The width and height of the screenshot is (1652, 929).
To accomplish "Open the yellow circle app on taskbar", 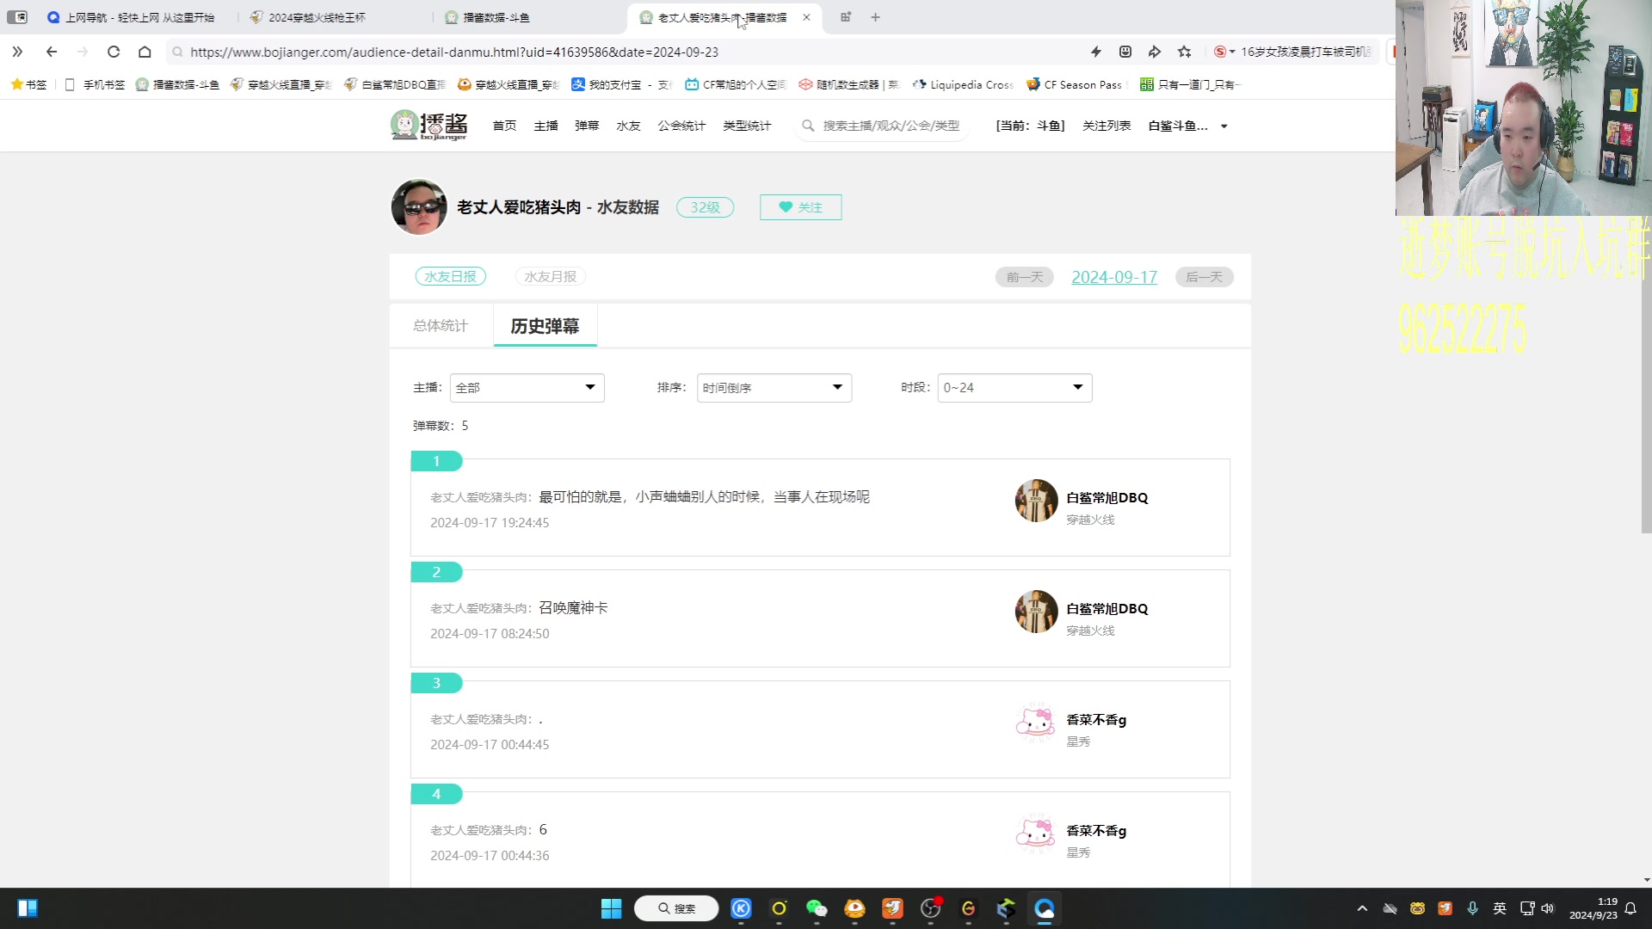I will [779, 908].
